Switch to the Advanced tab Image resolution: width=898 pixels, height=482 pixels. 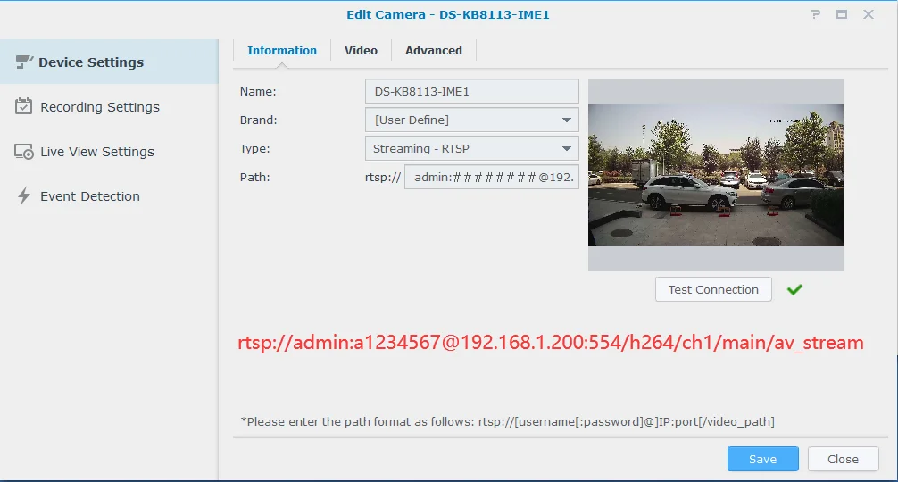(434, 50)
